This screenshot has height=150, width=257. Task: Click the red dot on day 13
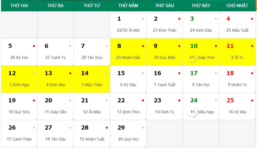click(70, 73)
